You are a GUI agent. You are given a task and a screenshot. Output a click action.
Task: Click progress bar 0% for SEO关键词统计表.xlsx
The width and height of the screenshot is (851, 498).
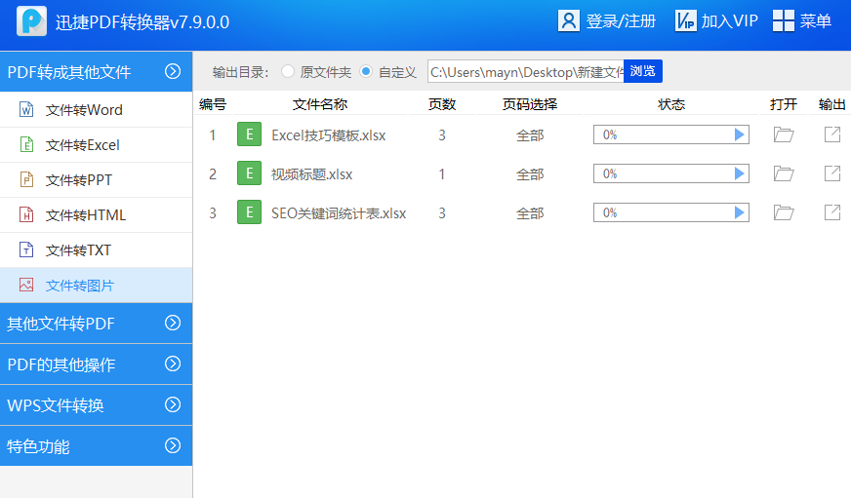[x=670, y=212]
